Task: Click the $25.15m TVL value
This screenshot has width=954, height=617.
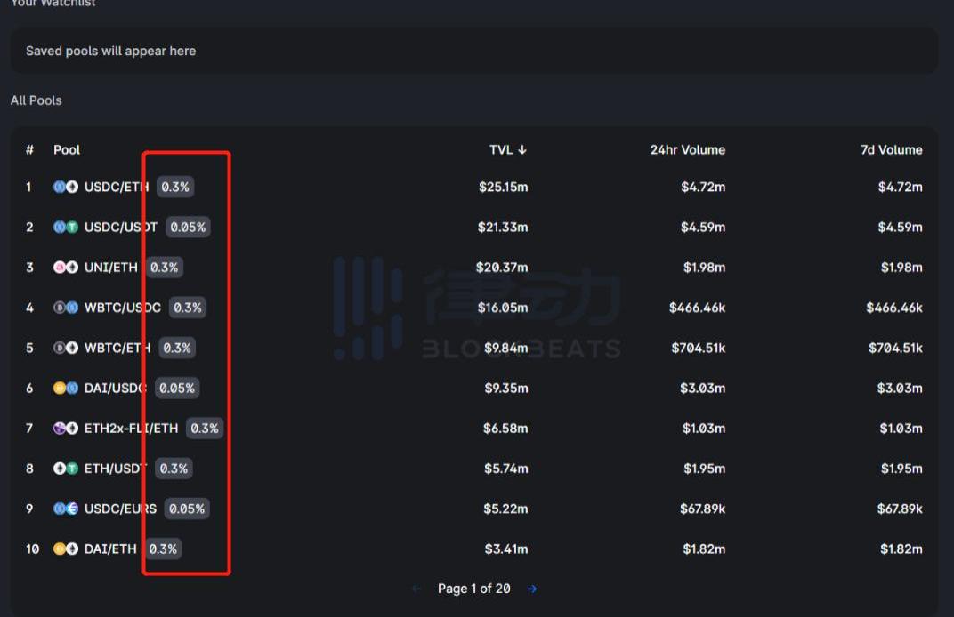Action: tap(503, 187)
